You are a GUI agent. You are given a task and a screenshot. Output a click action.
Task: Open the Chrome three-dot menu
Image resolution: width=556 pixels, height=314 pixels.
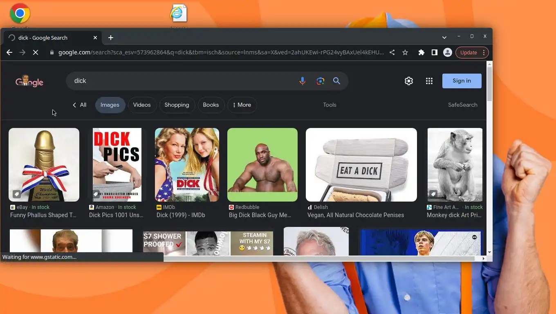coord(484,52)
